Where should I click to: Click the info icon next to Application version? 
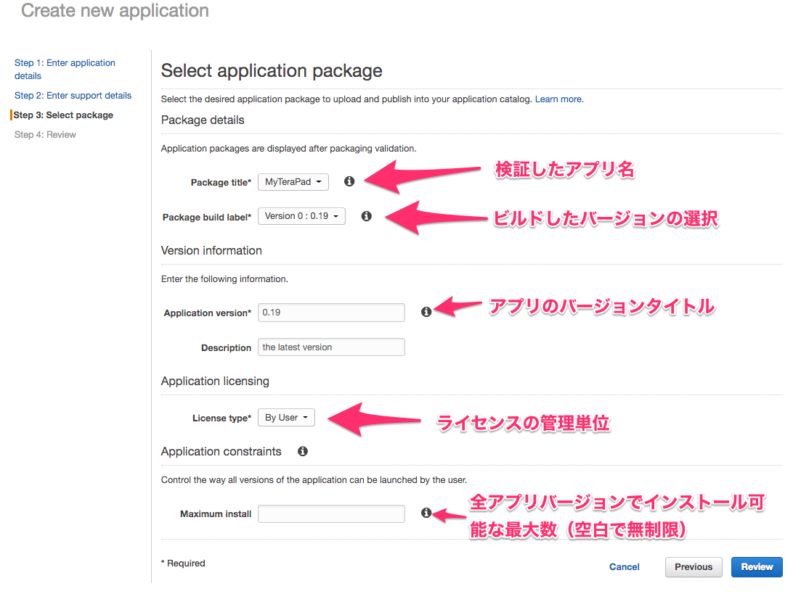click(x=426, y=310)
